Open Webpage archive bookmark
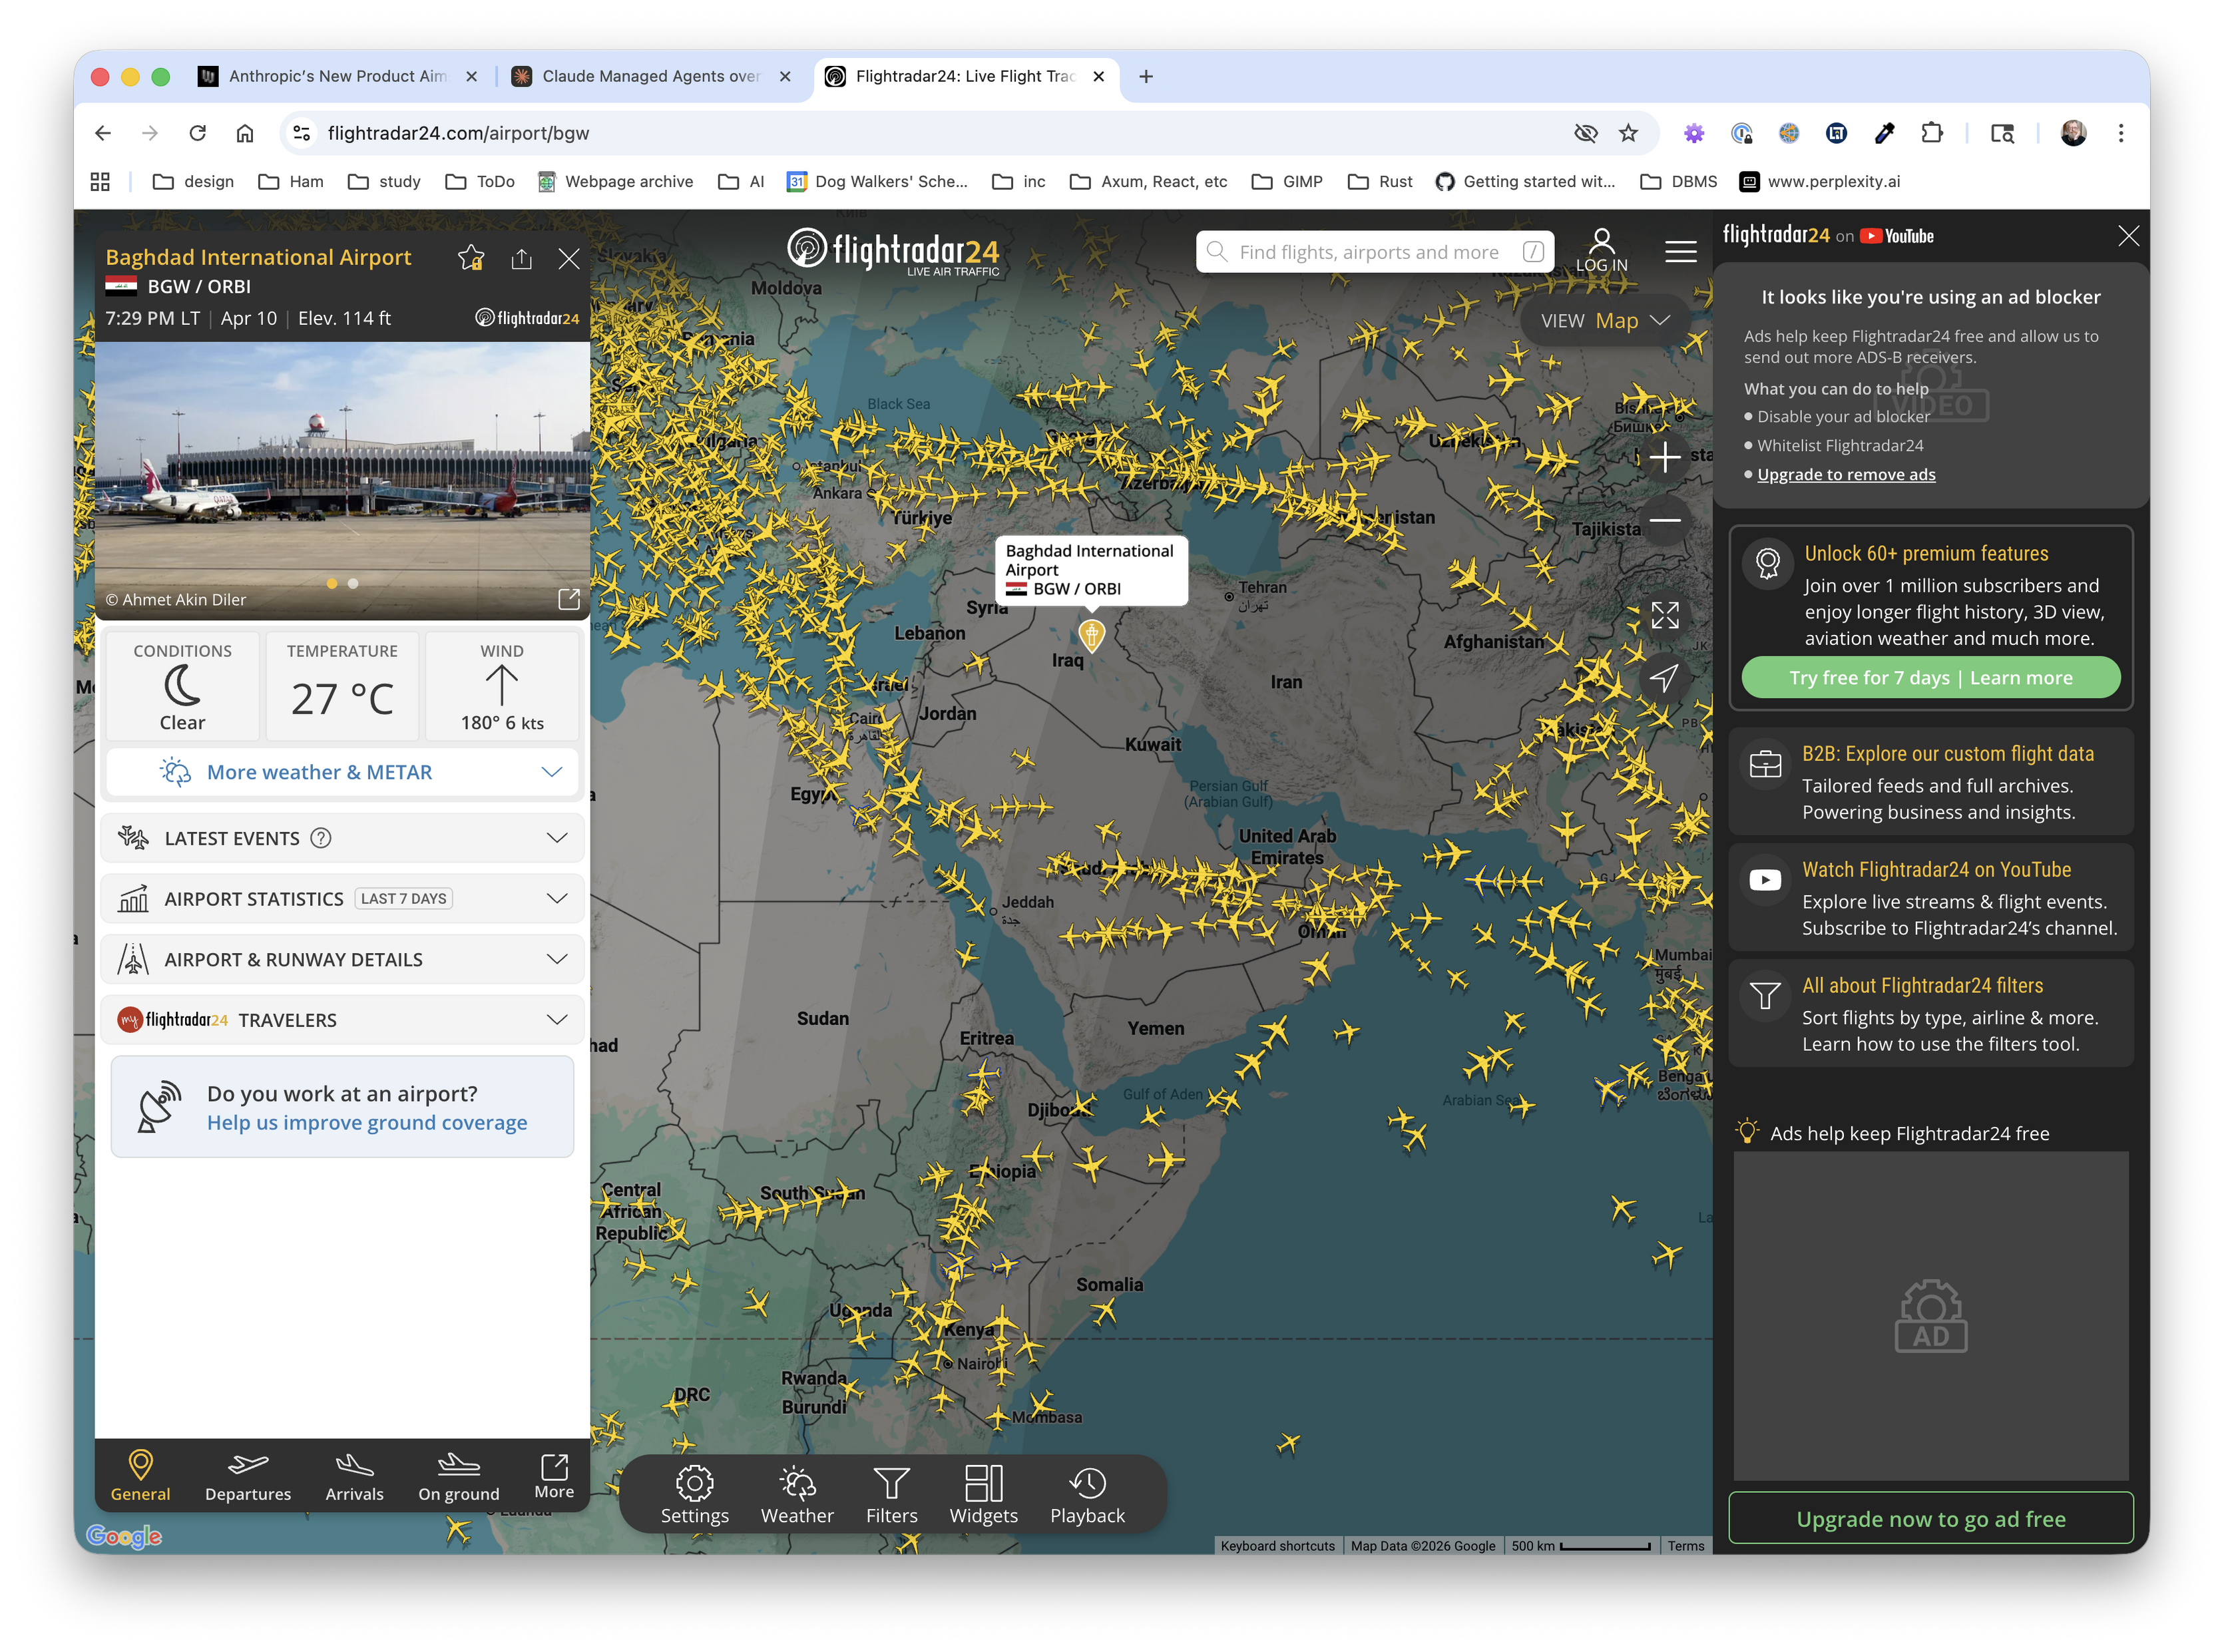Screen dimensions: 2224x1652 615,181
